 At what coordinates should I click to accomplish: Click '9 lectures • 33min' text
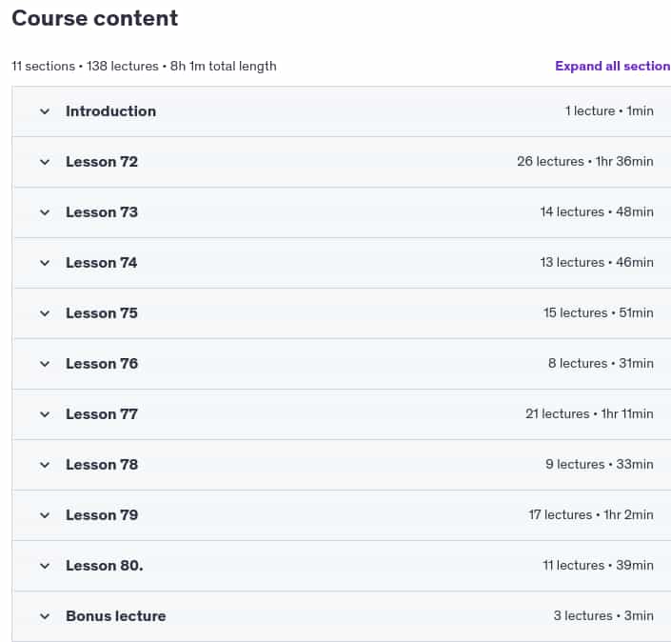pyautogui.click(x=600, y=464)
